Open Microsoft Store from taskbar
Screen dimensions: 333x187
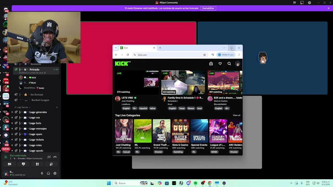167,183
